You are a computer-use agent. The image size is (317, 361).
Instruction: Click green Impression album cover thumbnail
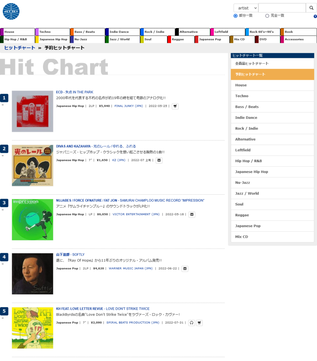(32, 220)
